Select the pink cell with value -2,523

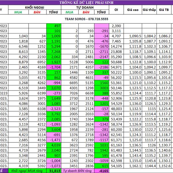54,109
